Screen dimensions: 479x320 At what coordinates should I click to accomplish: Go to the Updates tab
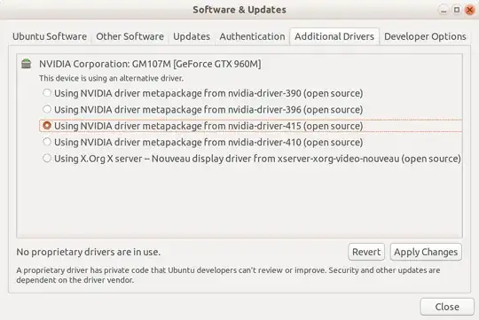192,36
